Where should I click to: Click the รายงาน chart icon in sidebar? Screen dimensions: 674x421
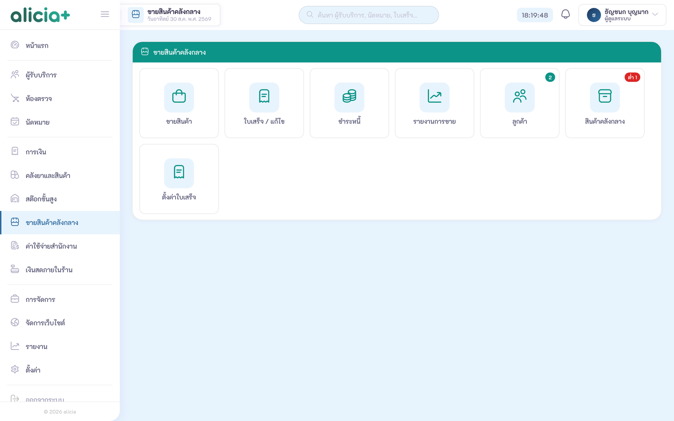tap(15, 346)
